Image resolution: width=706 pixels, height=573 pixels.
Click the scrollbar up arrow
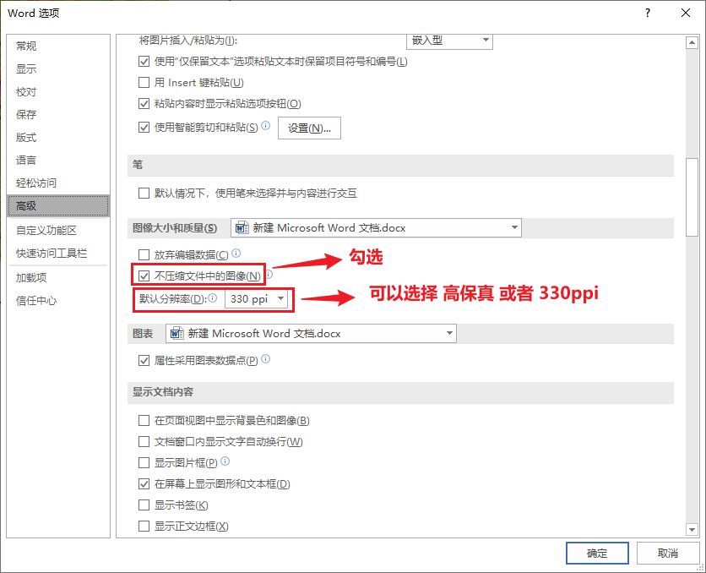click(x=692, y=43)
